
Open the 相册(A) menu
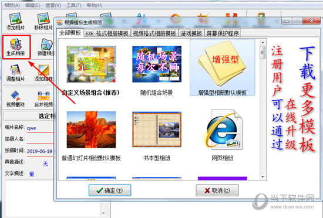tap(12, 5)
